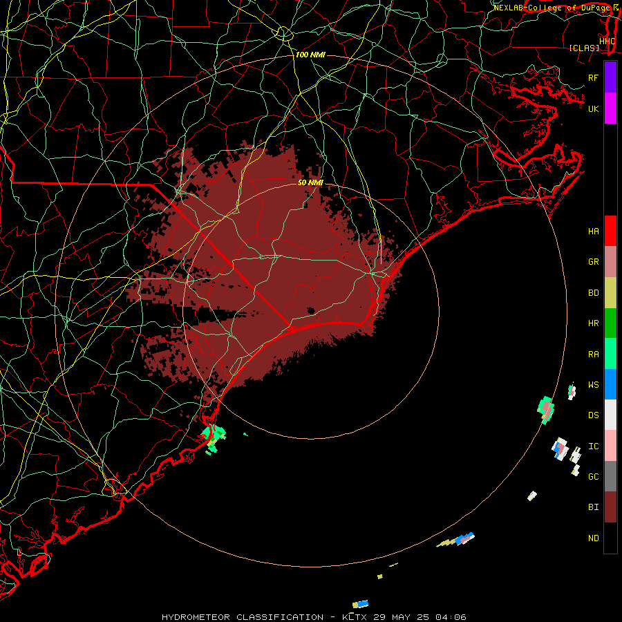This screenshot has width=622, height=622.
Task: Click the "IC" legend label
Action: 594,446
